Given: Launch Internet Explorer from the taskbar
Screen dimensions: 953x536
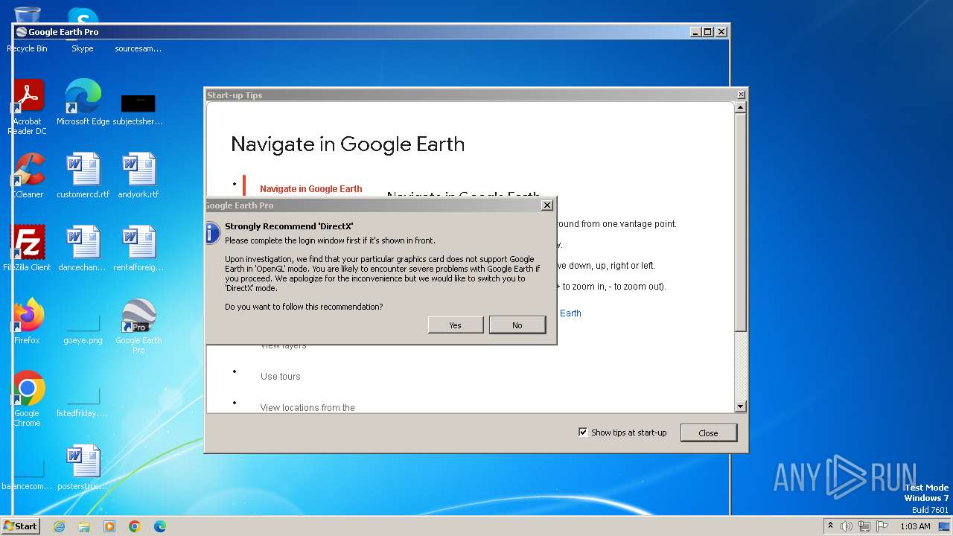Looking at the screenshot, I should [x=59, y=526].
